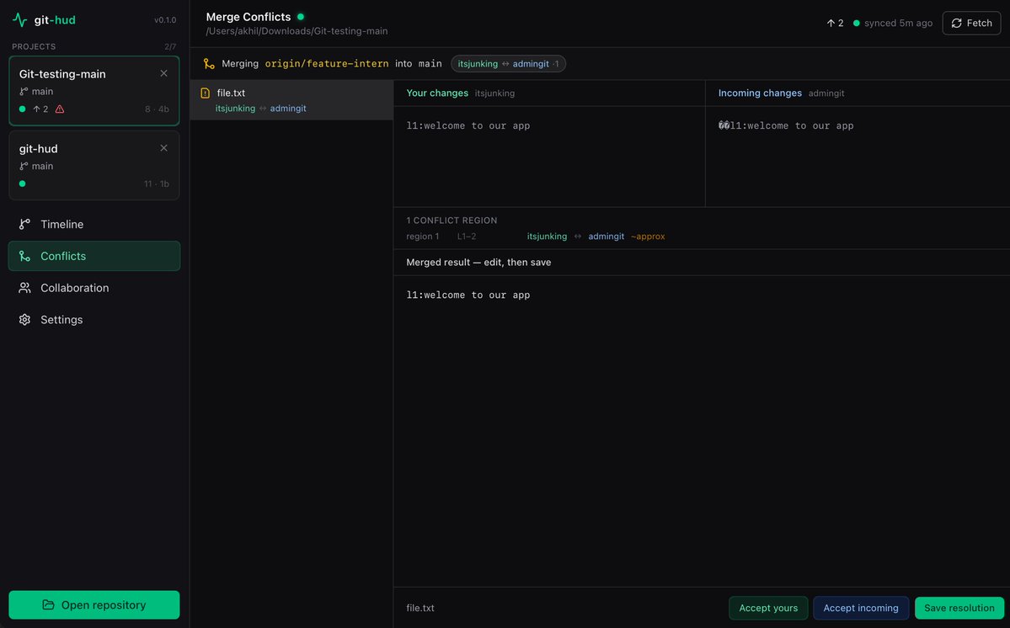The height and width of the screenshot is (628, 1010).
Task: Close the Git-testing-main project card
Action: [x=163, y=73]
